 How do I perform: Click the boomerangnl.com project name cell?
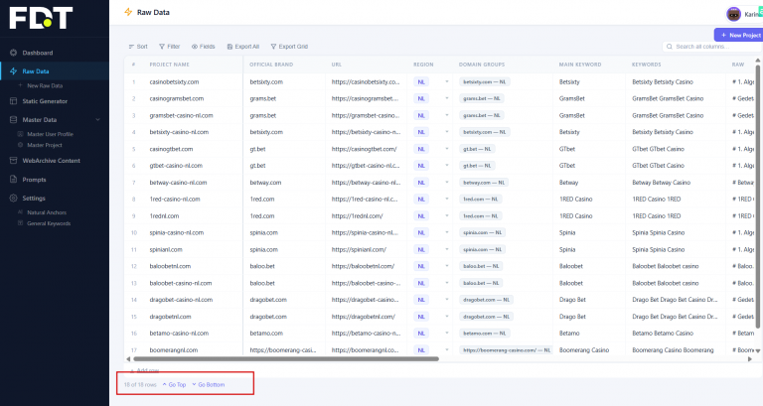tap(174, 350)
